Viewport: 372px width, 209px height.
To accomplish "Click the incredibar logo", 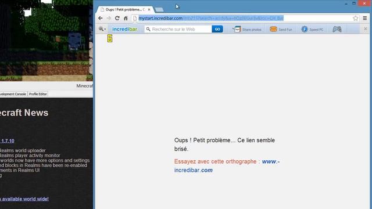I will (125, 29).
